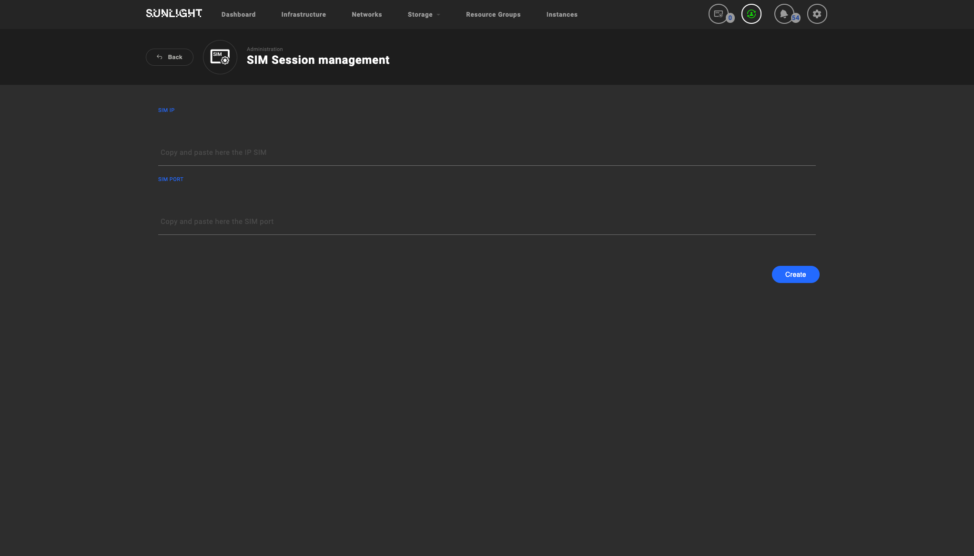Screen dimensions: 974x556
Task: Go back with the Back button
Action: pyautogui.click(x=170, y=57)
